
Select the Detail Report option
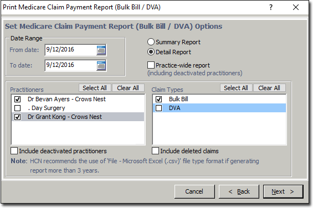tap(151, 52)
